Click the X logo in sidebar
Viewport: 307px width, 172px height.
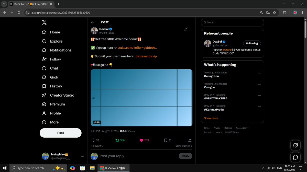(x=44, y=22)
